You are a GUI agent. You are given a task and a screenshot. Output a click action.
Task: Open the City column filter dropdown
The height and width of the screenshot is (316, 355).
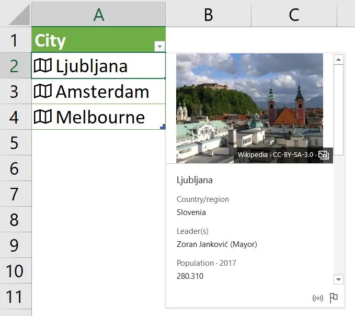coord(159,46)
